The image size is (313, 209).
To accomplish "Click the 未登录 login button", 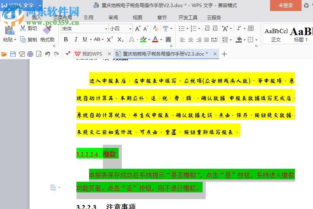I will pos(286,6).
